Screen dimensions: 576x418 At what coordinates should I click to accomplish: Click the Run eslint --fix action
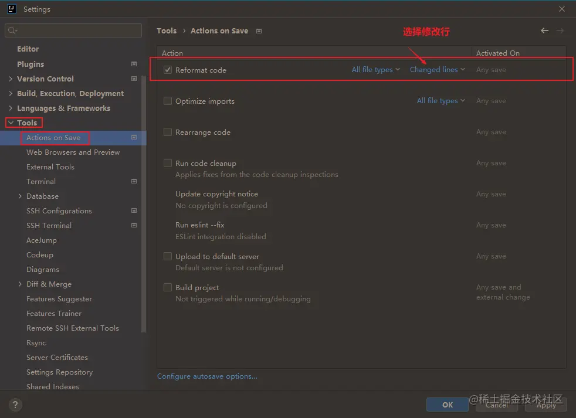[x=200, y=225]
